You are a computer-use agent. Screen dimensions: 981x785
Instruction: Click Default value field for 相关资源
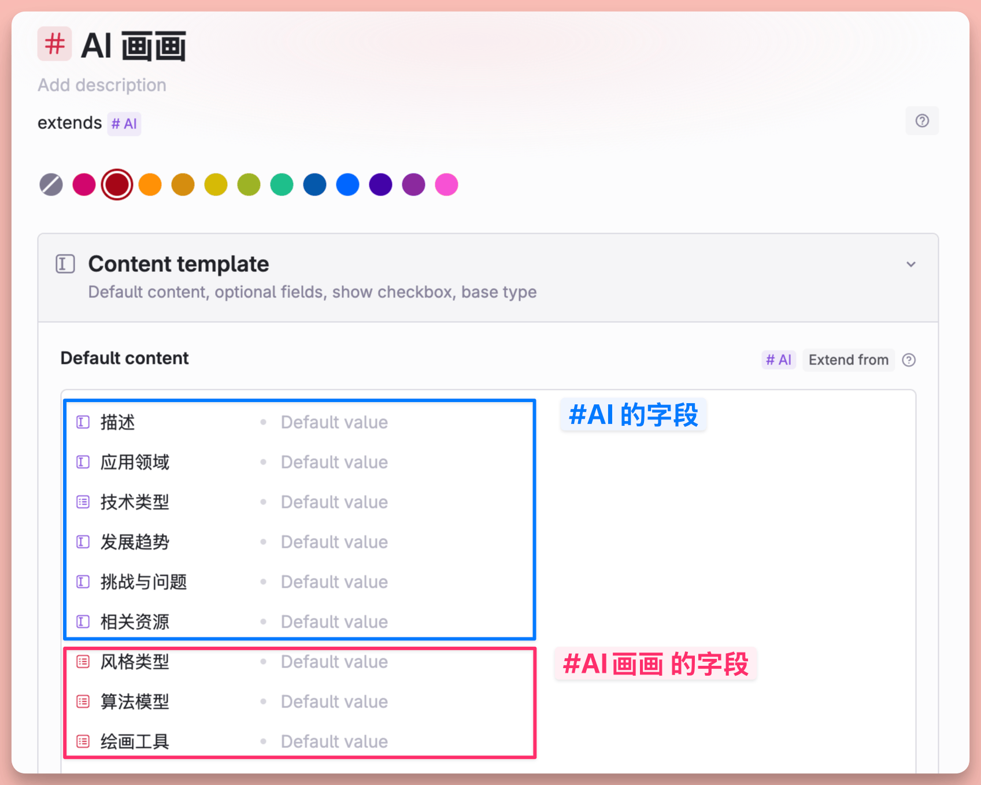coord(334,622)
